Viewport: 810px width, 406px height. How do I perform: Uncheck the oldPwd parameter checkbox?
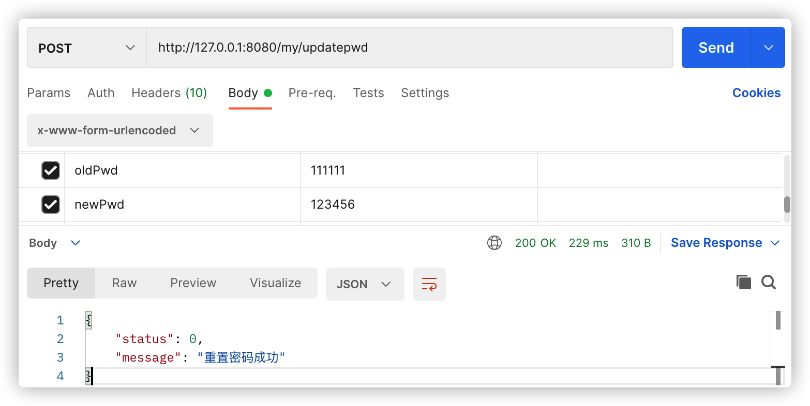[51, 170]
